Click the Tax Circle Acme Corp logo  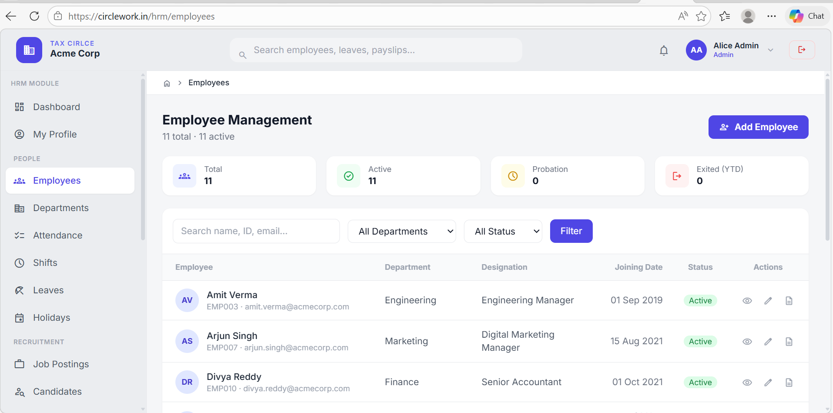pos(29,50)
